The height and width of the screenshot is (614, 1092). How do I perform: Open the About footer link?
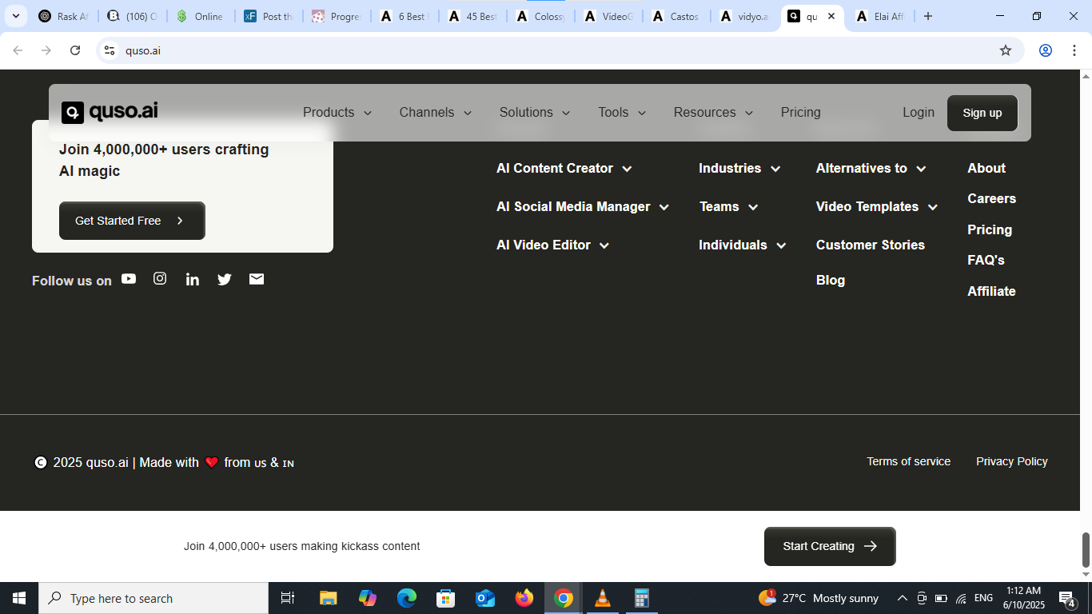coord(986,168)
